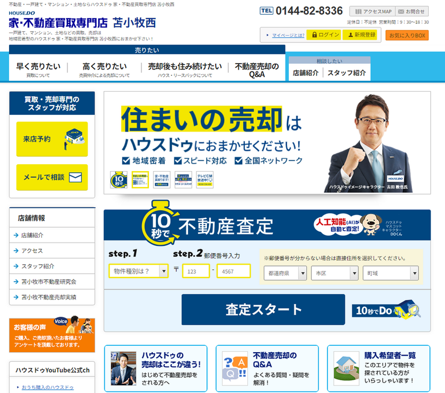Expand the 都道府県 dropdown
The image size is (445, 393).
tap(285, 273)
